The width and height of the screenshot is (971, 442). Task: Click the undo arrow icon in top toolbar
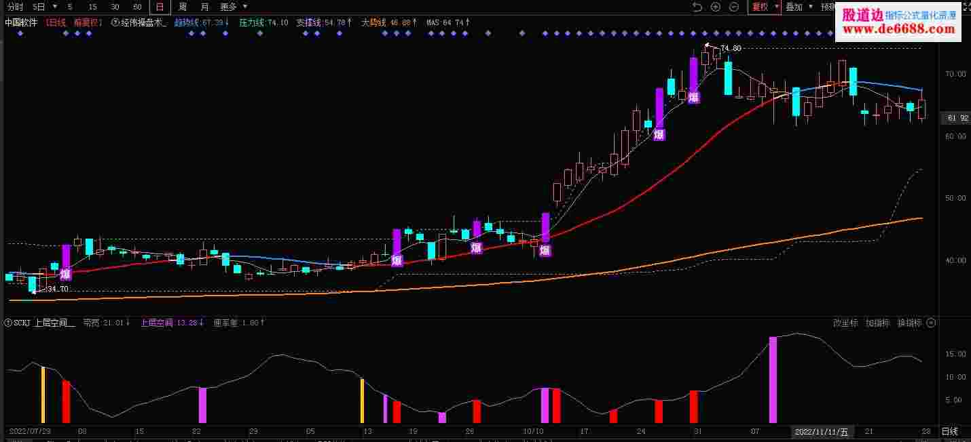[x=697, y=7]
